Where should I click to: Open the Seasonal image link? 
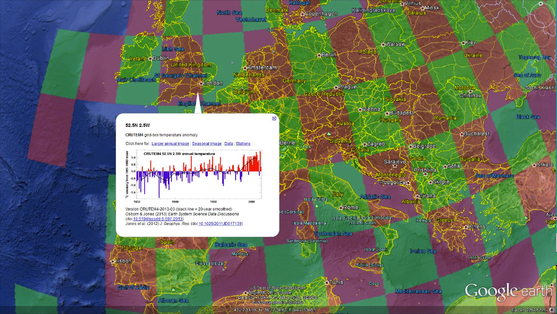tap(207, 143)
